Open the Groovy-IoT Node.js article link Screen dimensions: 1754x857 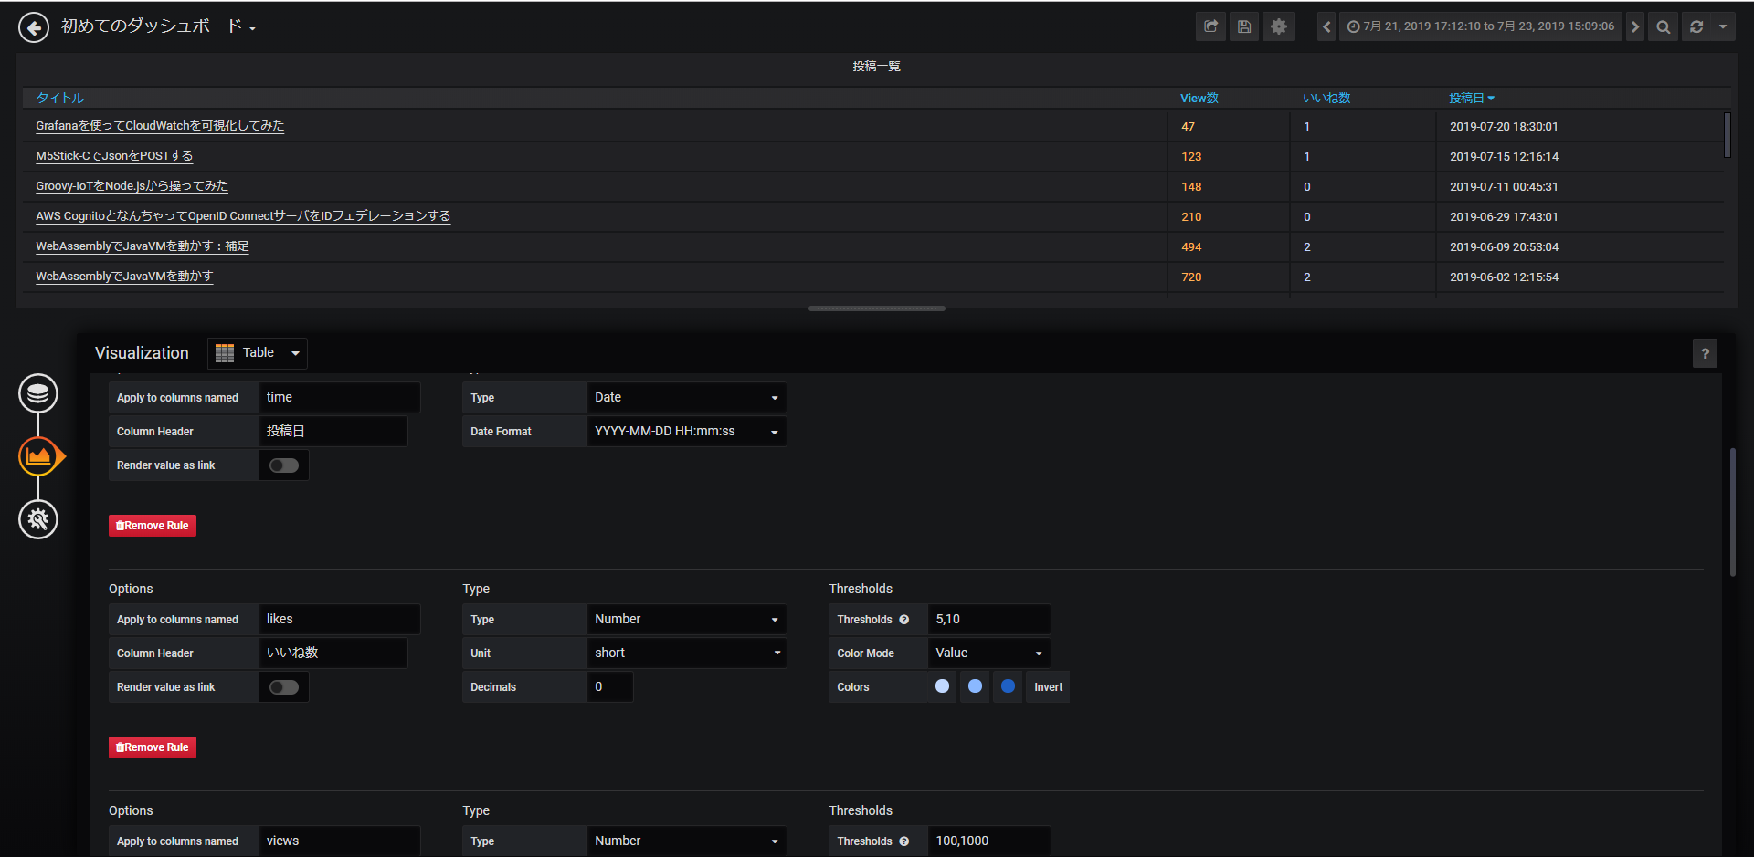pos(132,186)
